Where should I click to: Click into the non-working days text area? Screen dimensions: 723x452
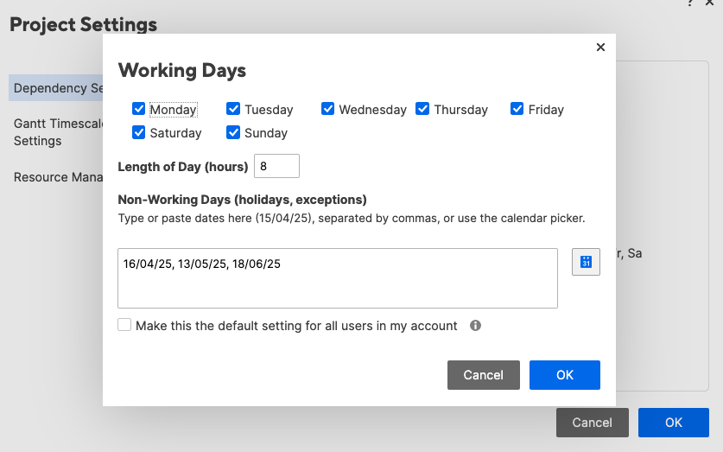pyautogui.click(x=338, y=278)
